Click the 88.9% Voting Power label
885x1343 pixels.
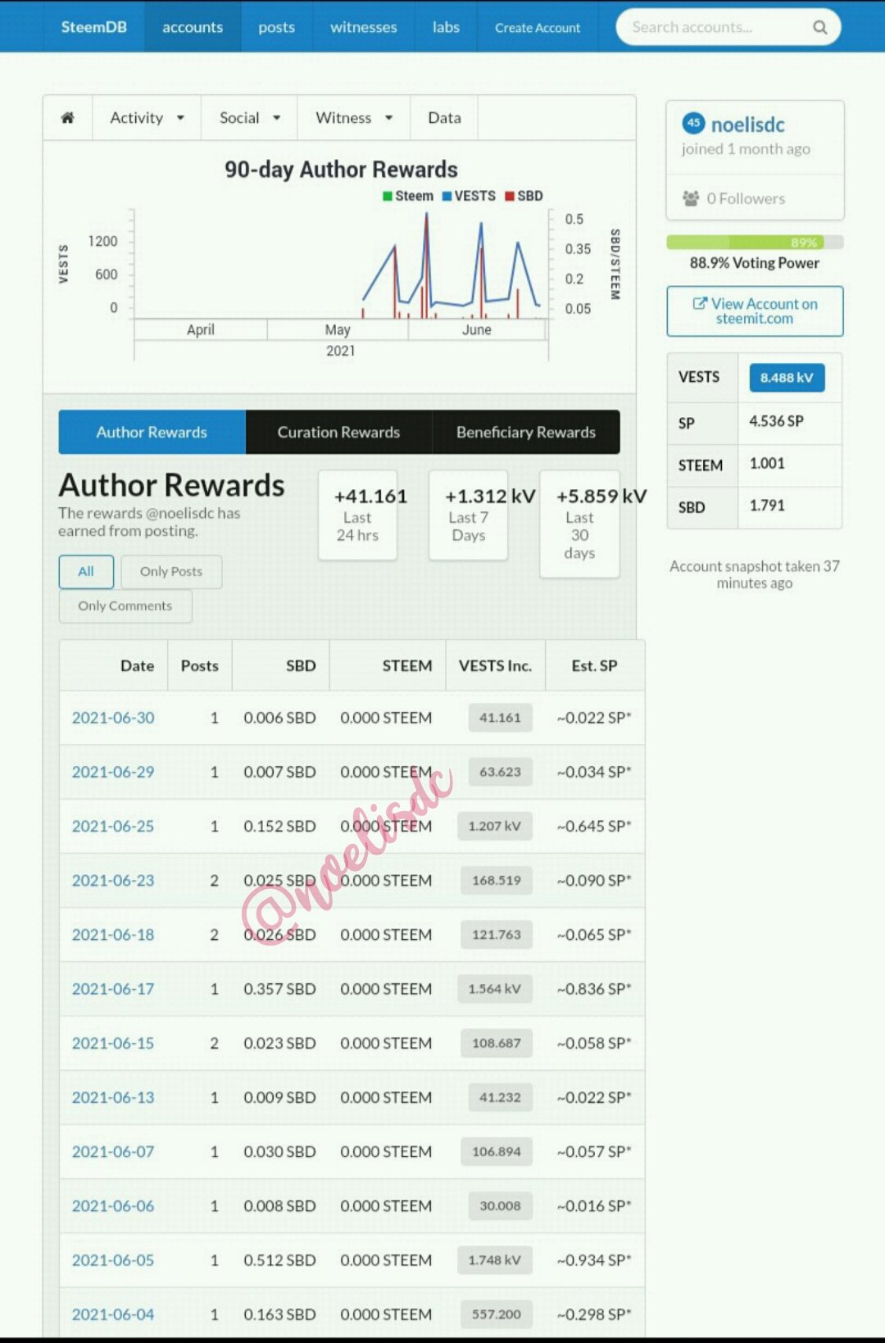coord(755,263)
